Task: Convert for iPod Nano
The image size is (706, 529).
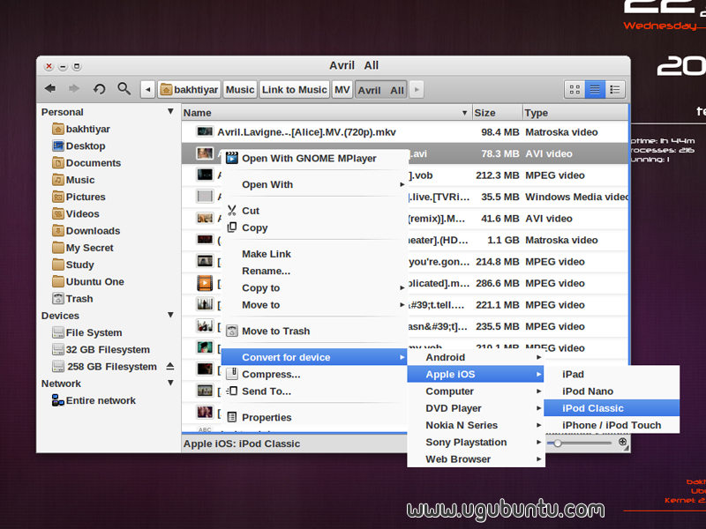Action: (x=612, y=391)
